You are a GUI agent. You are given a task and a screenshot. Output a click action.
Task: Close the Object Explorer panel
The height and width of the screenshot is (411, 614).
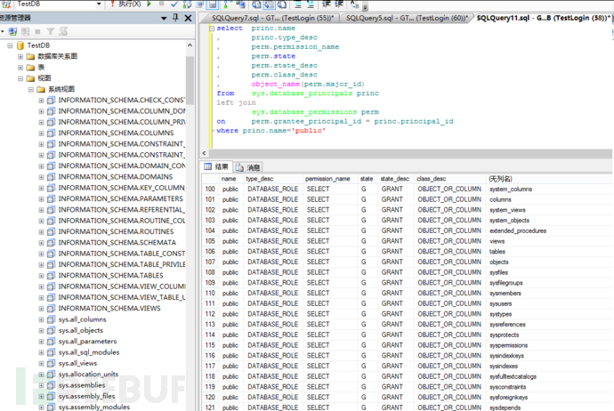[189, 17]
